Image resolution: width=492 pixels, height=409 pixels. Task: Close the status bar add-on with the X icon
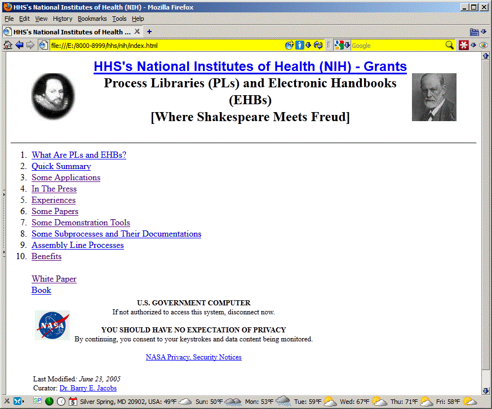point(7,401)
